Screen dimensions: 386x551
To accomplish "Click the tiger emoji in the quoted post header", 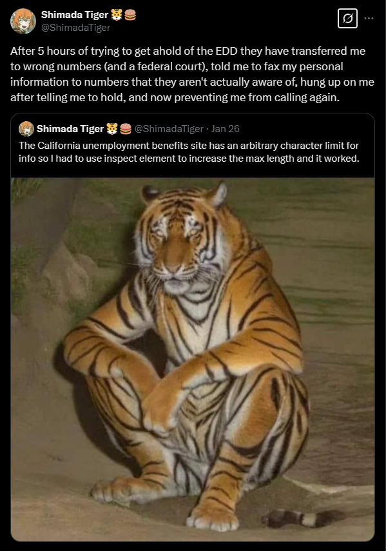I will (x=111, y=129).
